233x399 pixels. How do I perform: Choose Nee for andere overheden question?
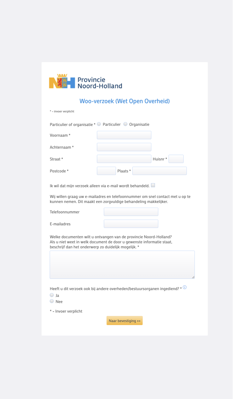click(x=52, y=301)
